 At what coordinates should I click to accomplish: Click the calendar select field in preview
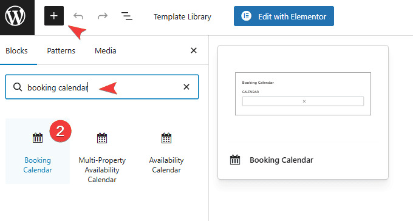(x=303, y=101)
